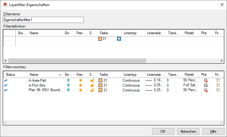Click Linientyp cell in filter definition first row
Image resolution: width=227 pixels, height=137 pixels.
(133, 39)
